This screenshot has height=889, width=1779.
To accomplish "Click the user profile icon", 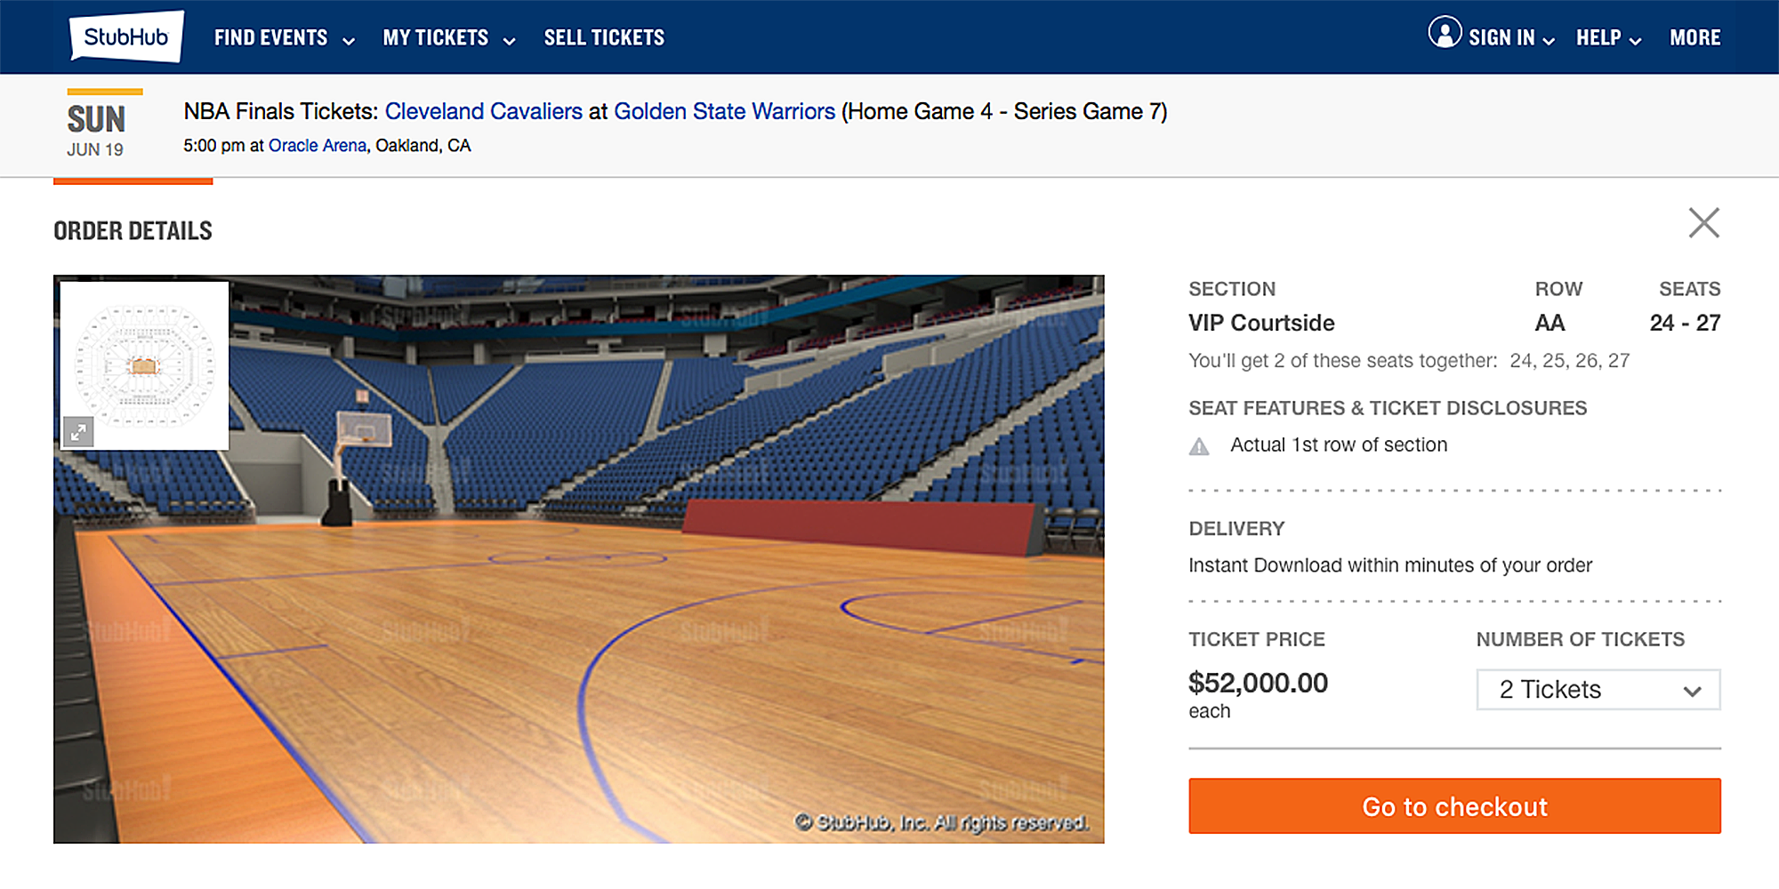I will coord(1445,33).
